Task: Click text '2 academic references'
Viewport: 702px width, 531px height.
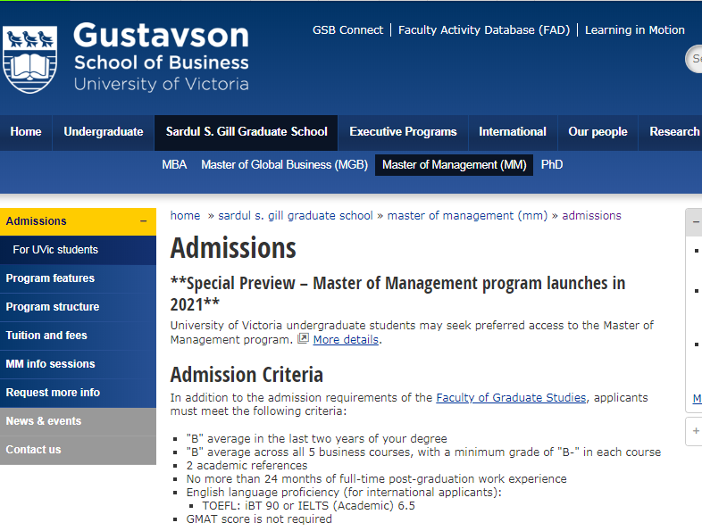Action: (x=247, y=466)
